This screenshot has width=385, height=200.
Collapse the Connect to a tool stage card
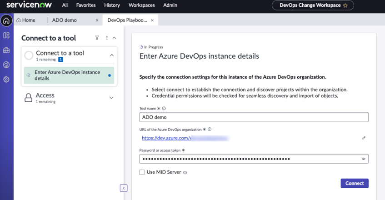click(x=112, y=55)
